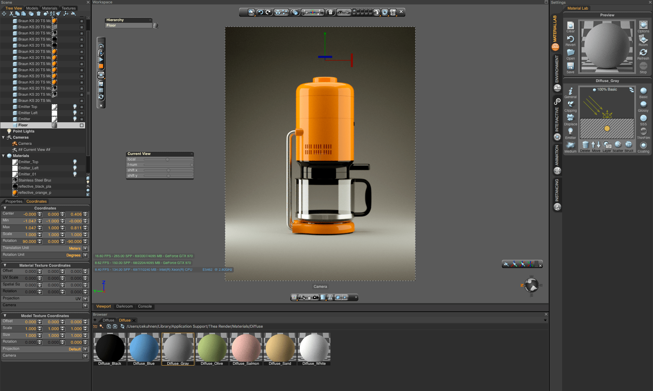
Task: Switch to the Textures tab
Action: 69,8
